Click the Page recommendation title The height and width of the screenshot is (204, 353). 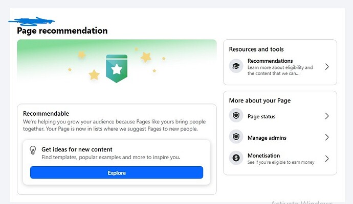pos(62,31)
